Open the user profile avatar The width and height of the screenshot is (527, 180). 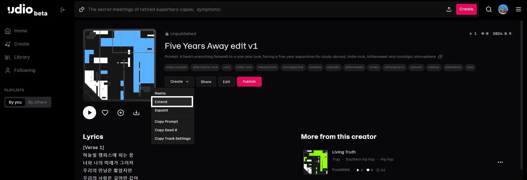click(x=503, y=9)
